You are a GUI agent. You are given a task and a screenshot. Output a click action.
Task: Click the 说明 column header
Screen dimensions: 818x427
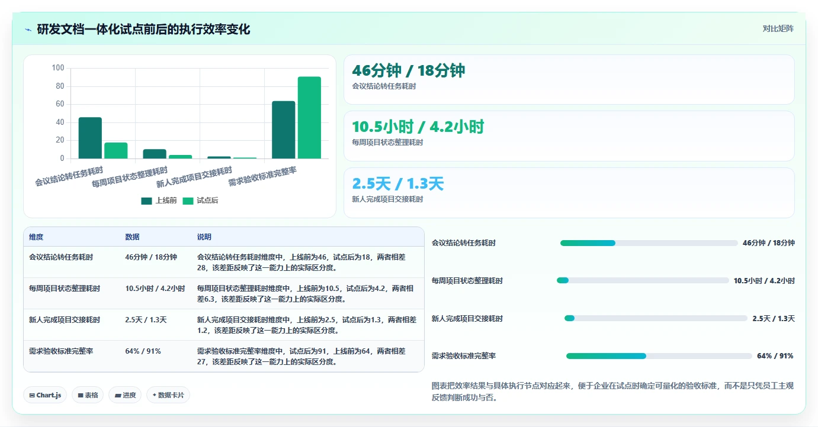tap(204, 237)
